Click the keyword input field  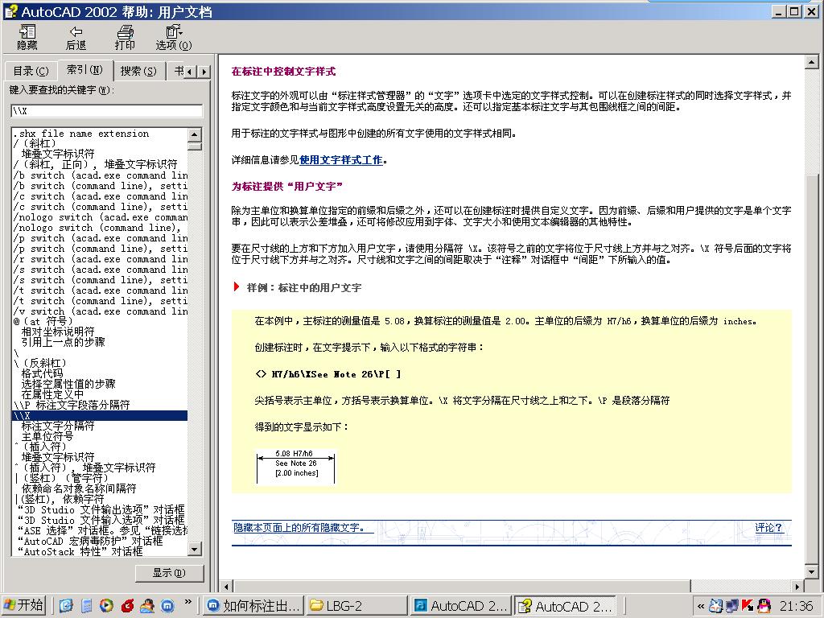pyautogui.click(x=107, y=110)
